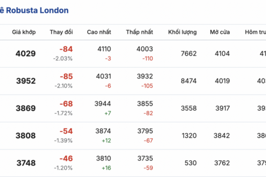Select the volume value 7662
Screen dimensions: 266x177
pyautogui.click(x=188, y=54)
